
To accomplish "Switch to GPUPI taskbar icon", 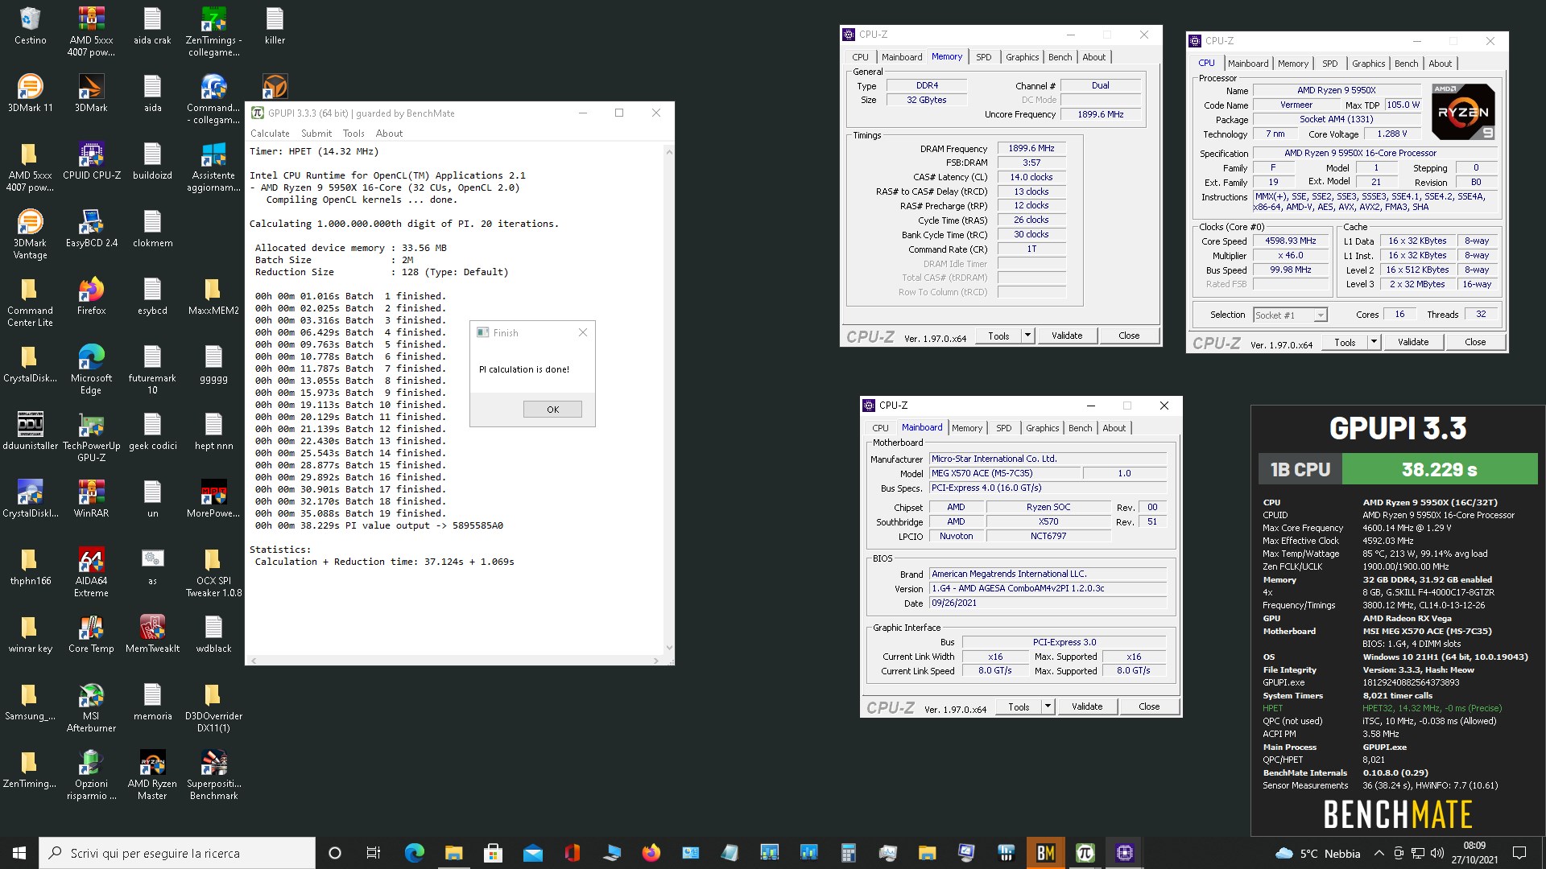I will click(x=1085, y=853).
